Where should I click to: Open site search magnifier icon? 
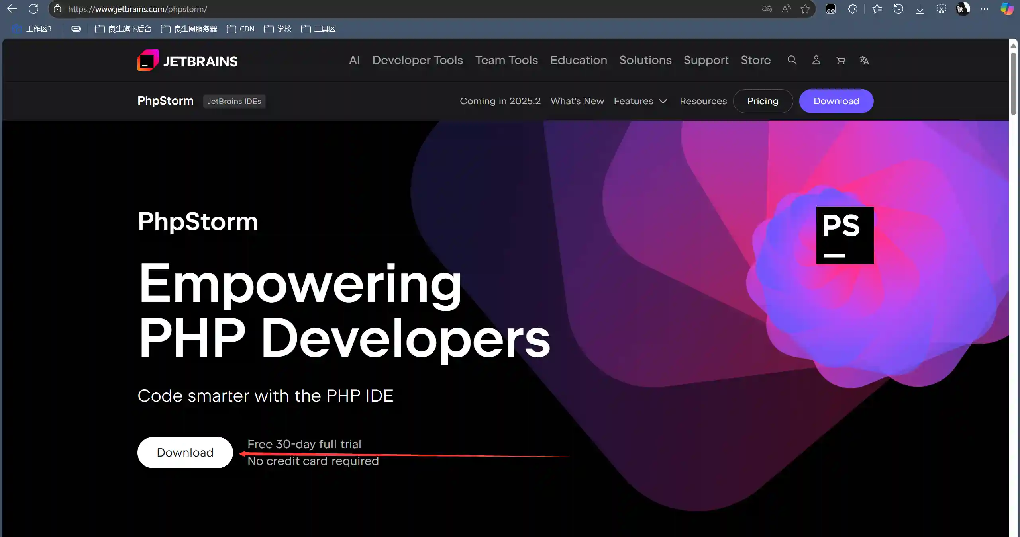[x=792, y=60]
